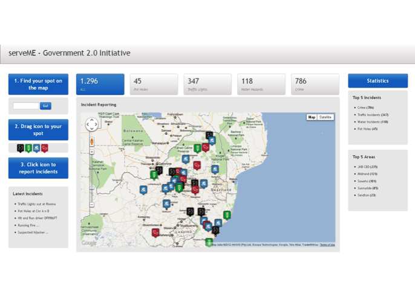
Task: Select 'JHB CBD (235)' in Top 5 Areas
Action: point(367,167)
